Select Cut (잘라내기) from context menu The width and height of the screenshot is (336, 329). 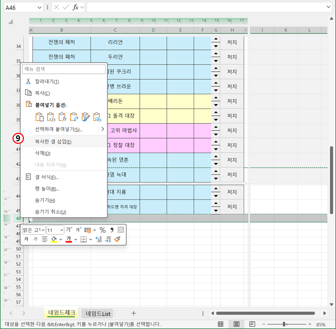coord(64,81)
